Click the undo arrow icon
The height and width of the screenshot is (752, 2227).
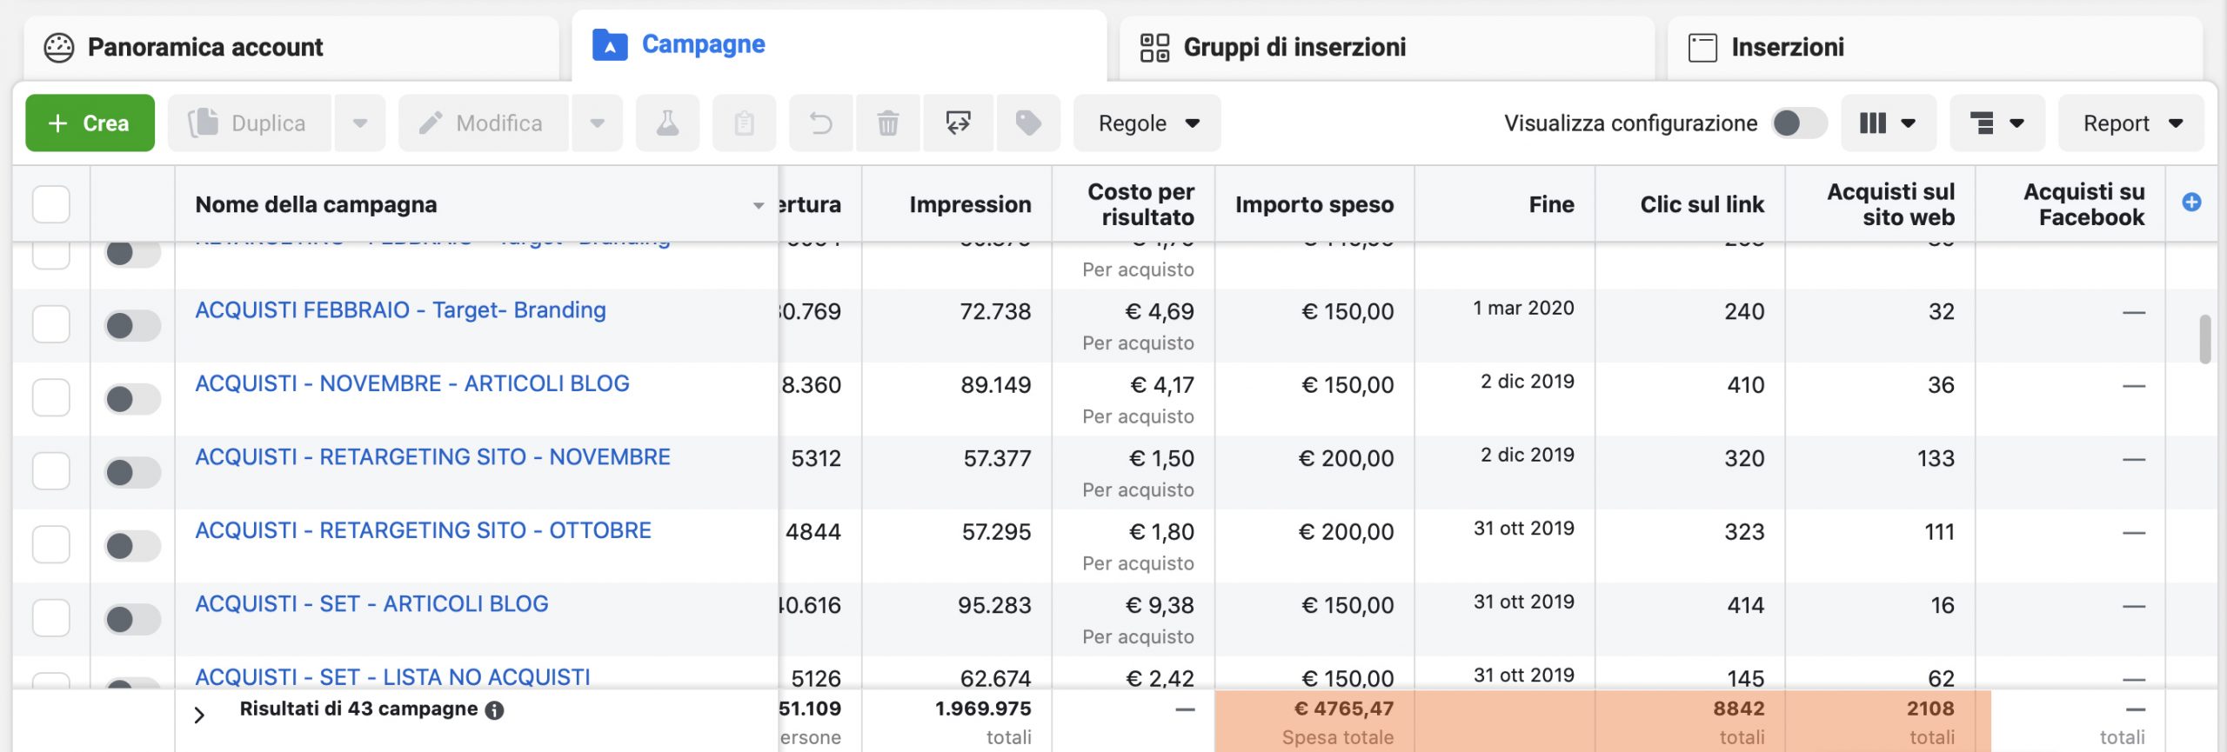point(820,123)
